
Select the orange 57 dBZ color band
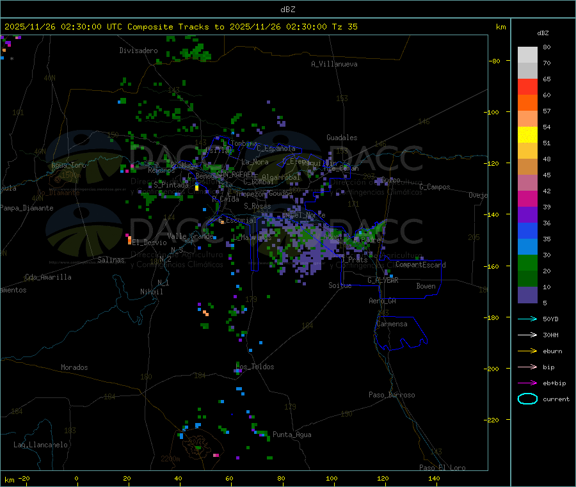pos(527,103)
